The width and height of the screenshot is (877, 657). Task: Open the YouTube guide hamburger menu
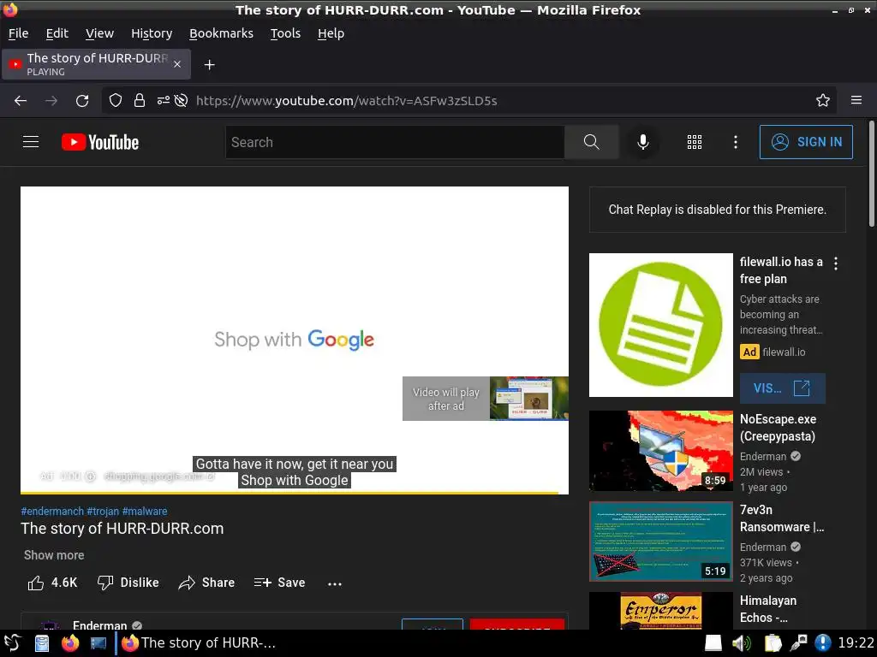[x=31, y=142]
